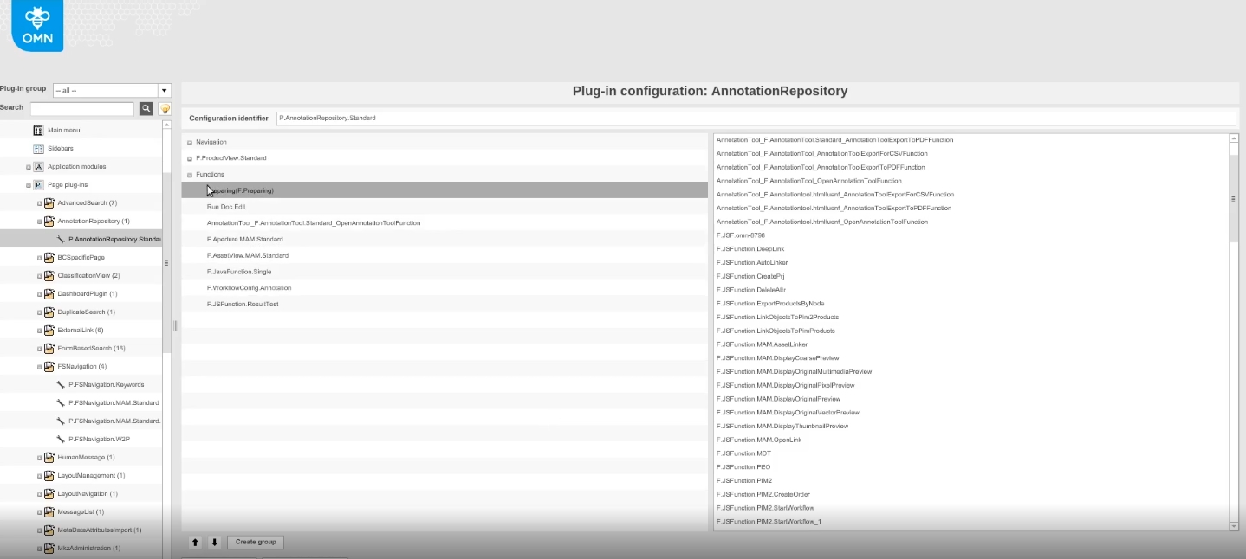The image size is (1246, 559).
Task: Expand the DashboardPlugin (1) node
Action: (40, 294)
